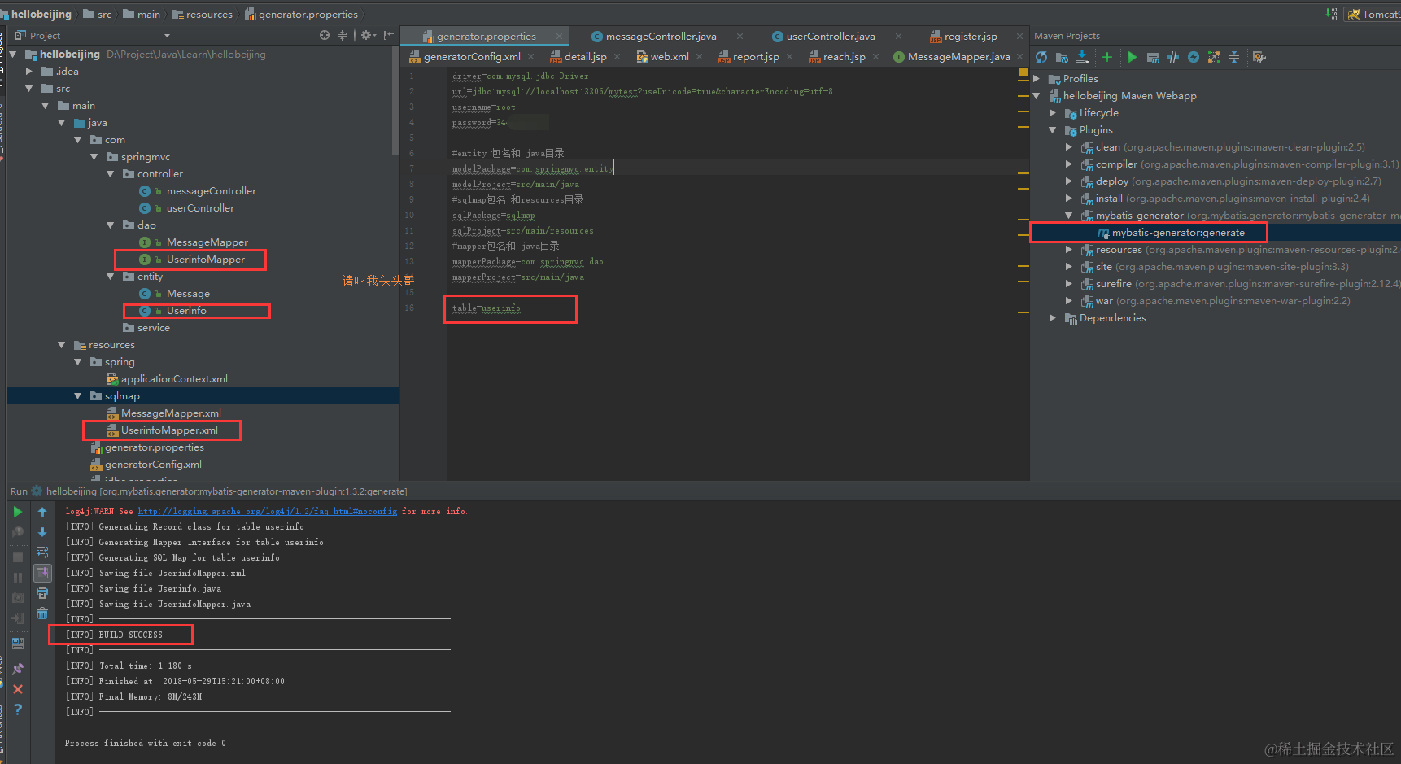
Task: Pin the Run tab
Action: (x=18, y=668)
